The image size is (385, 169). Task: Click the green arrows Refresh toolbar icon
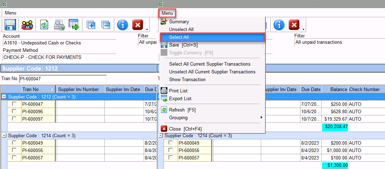pos(44,25)
